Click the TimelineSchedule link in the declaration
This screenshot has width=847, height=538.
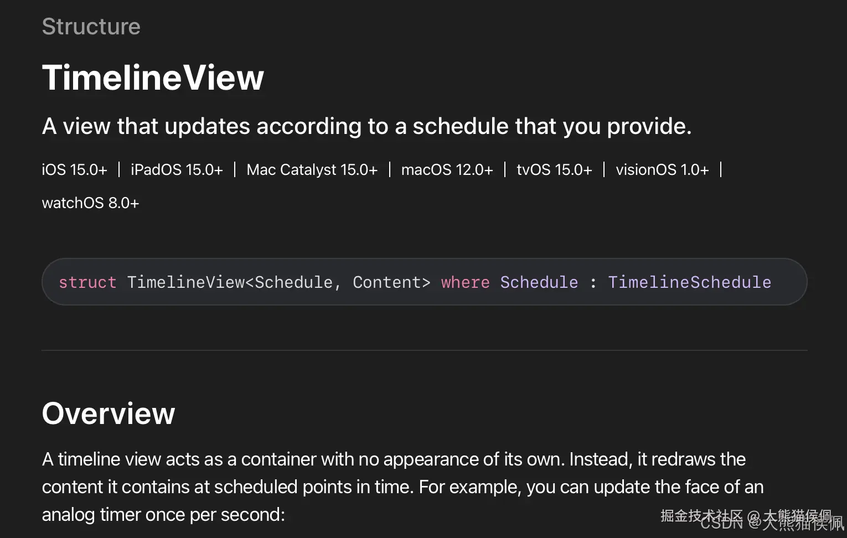[689, 282]
